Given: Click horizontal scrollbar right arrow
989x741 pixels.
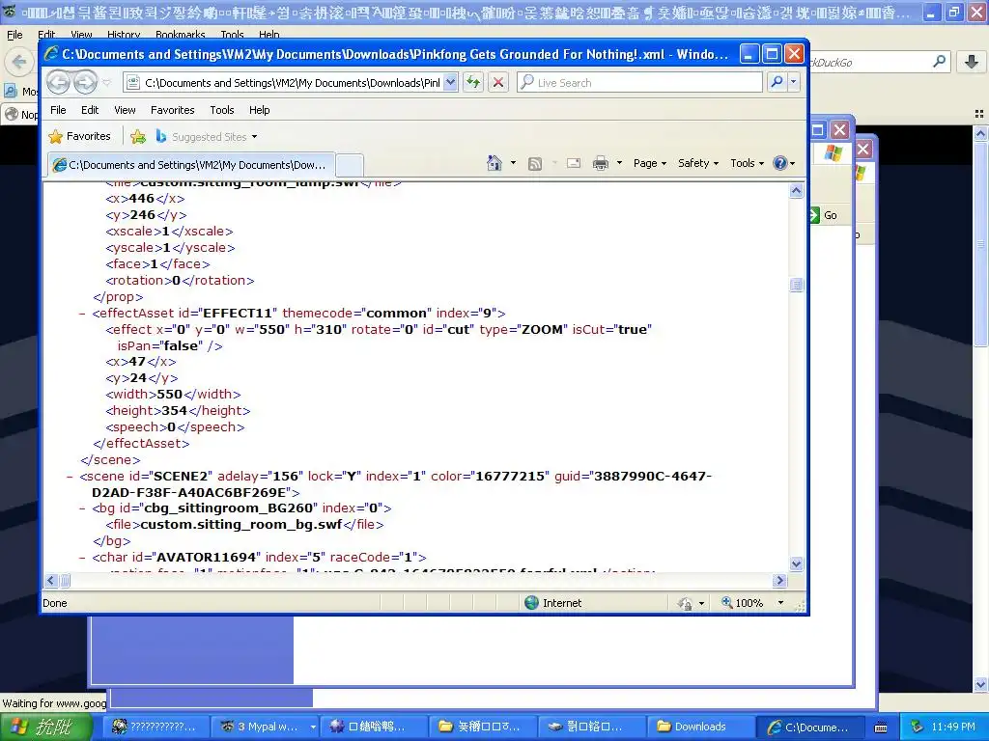Looking at the screenshot, I should pos(780,580).
